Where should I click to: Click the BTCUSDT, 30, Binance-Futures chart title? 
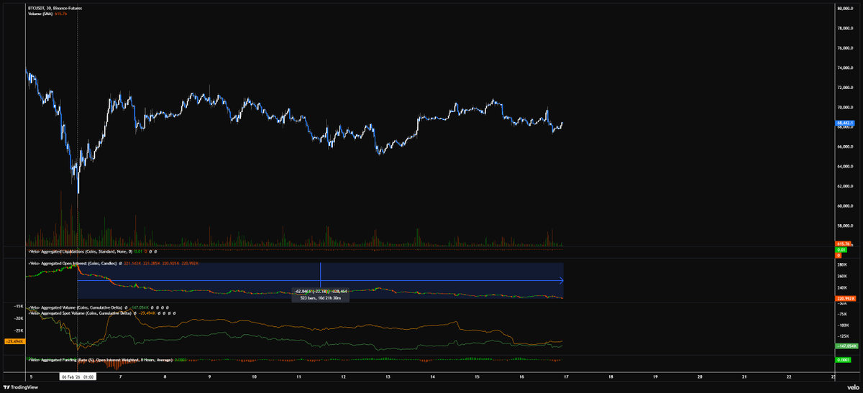55,9
